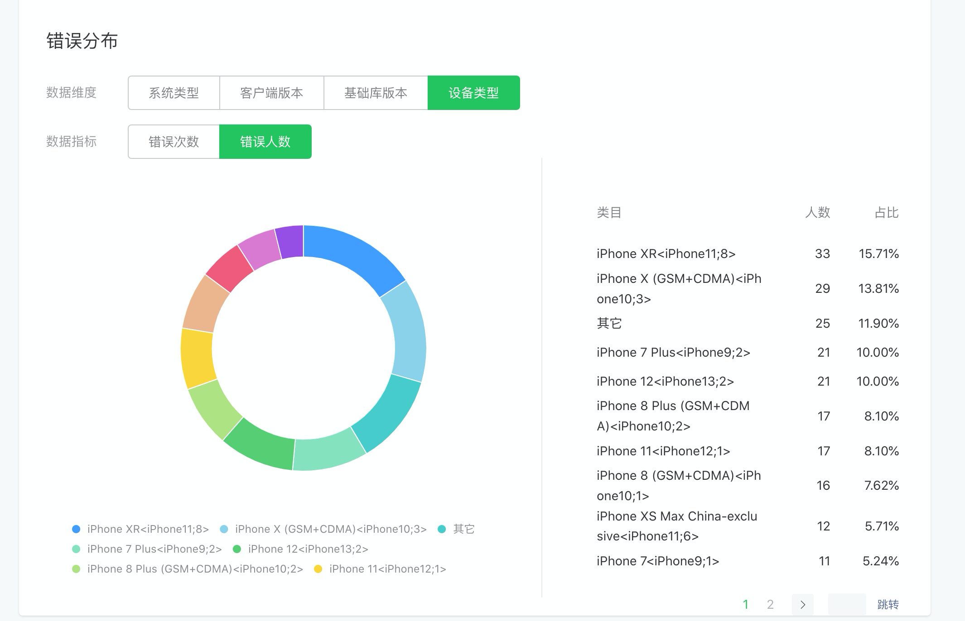The height and width of the screenshot is (621, 965).
Task: Open page 2 of table
Action: 770,604
